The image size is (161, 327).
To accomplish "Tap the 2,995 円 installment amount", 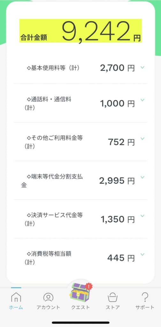I will coord(117,181).
